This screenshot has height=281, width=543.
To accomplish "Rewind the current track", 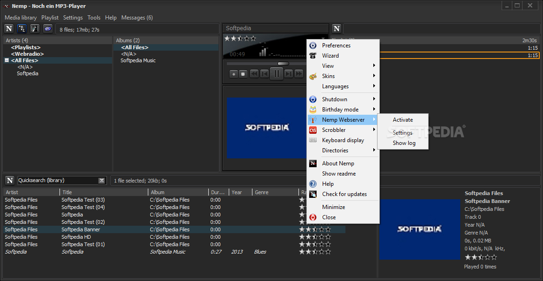I will [x=254, y=74].
